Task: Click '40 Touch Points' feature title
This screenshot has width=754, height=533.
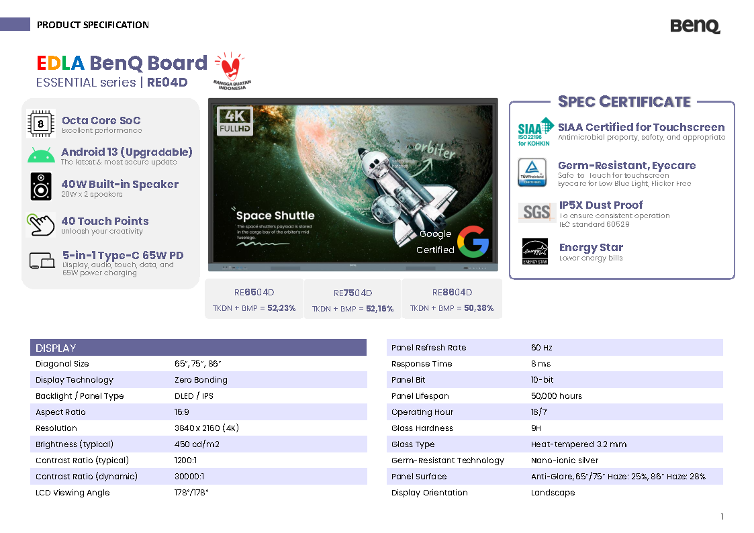Action: click(105, 221)
